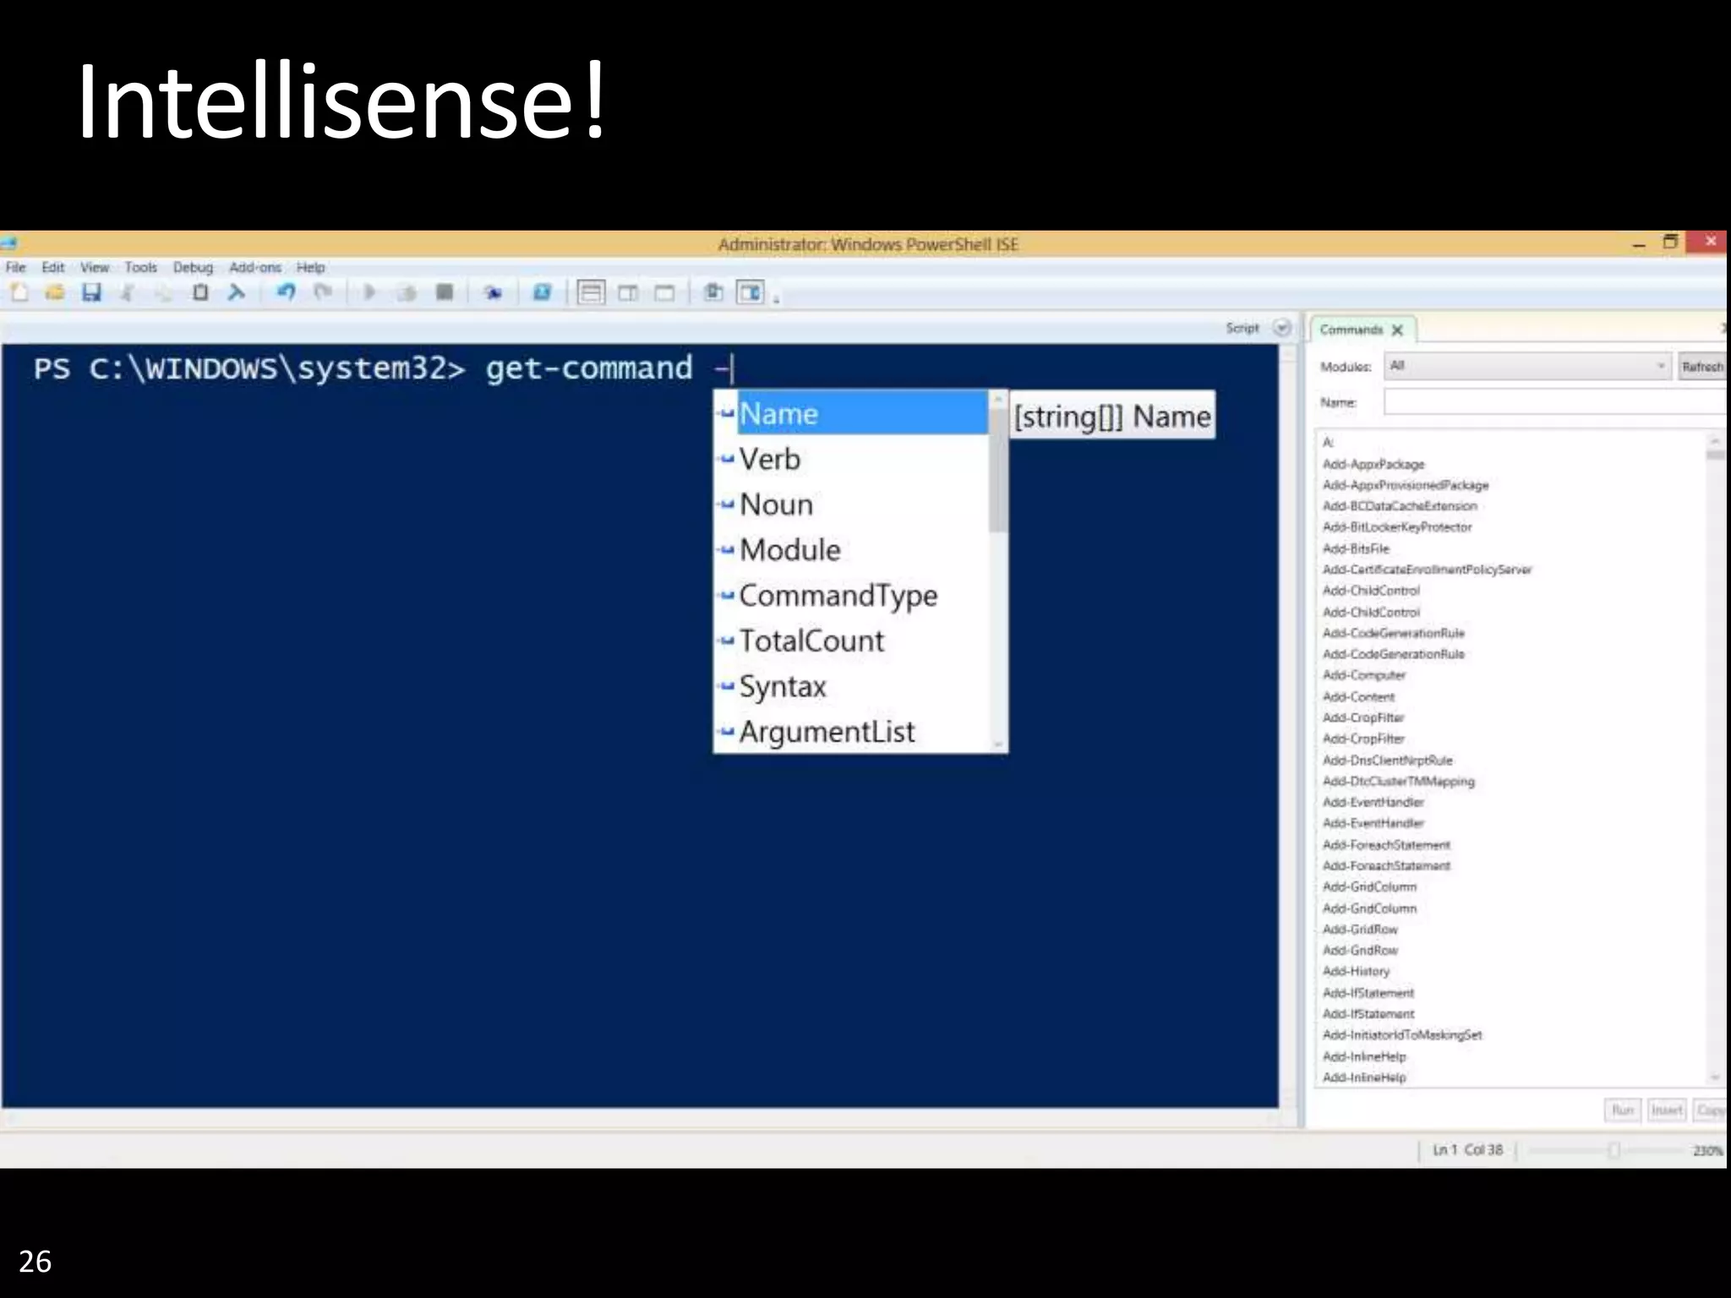1731x1298 pixels.
Task: Click the Copy button in the Commands pane
Action: click(x=1710, y=1110)
